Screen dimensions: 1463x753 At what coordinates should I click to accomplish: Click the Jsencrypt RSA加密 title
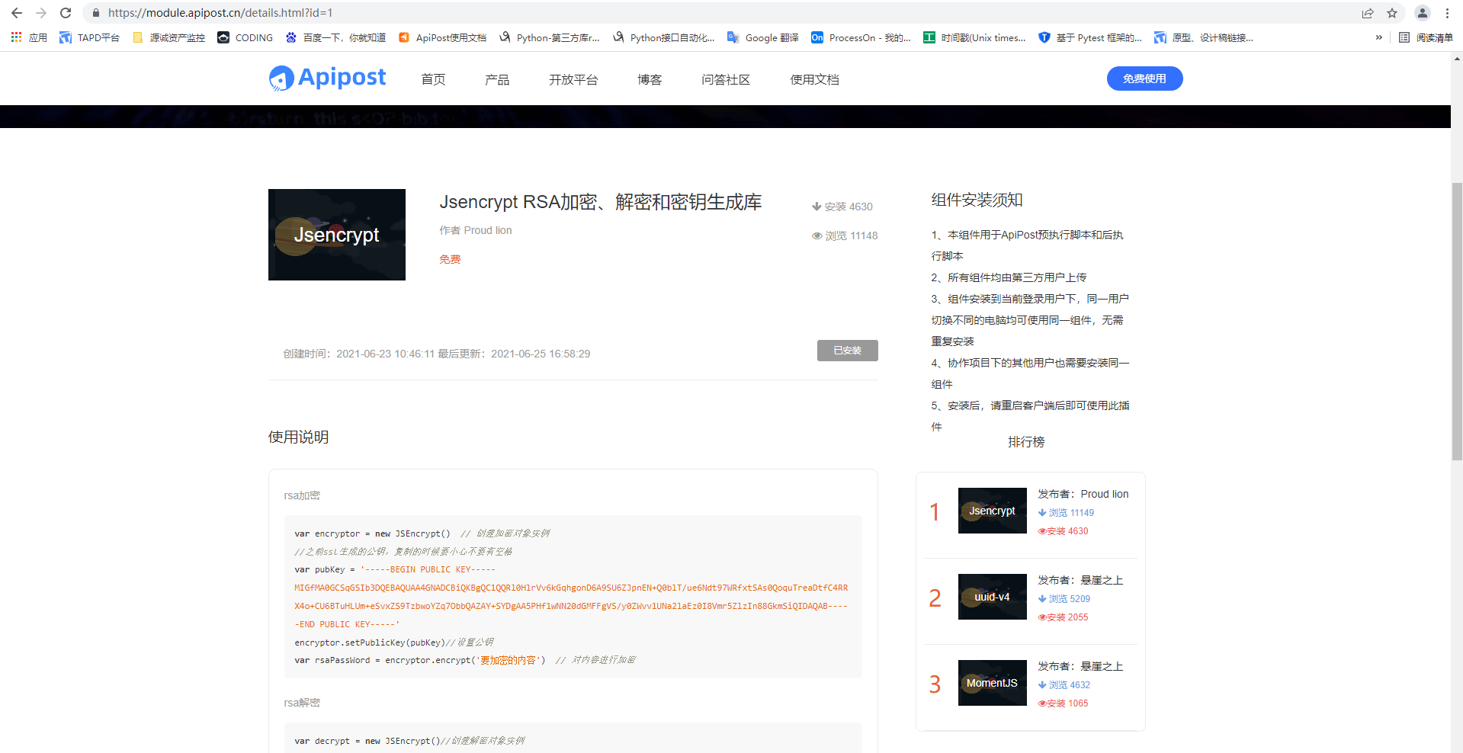601,202
